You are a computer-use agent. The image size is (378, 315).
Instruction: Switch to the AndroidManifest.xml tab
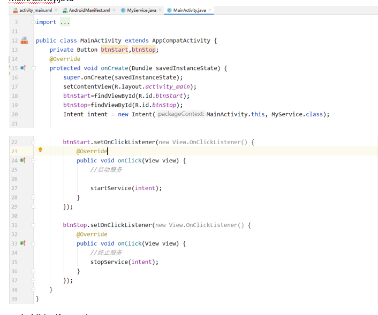click(x=89, y=10)
